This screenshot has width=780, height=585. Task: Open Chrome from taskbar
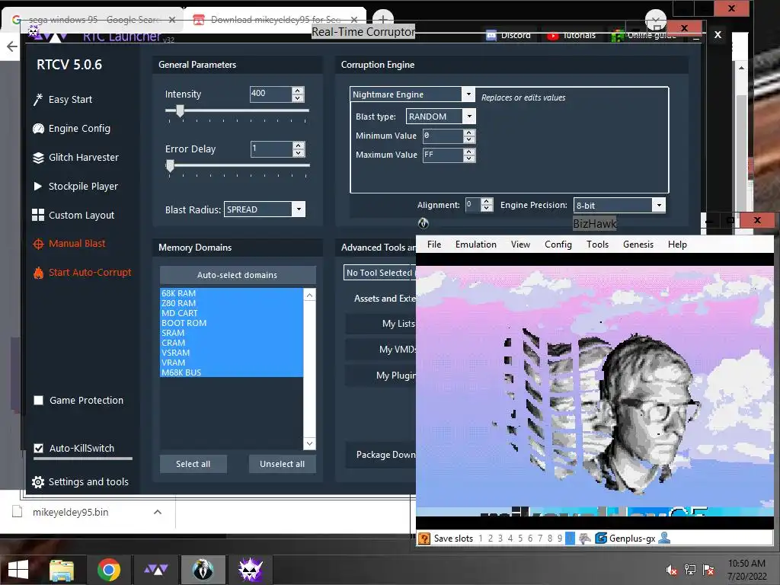pos(109,570)
